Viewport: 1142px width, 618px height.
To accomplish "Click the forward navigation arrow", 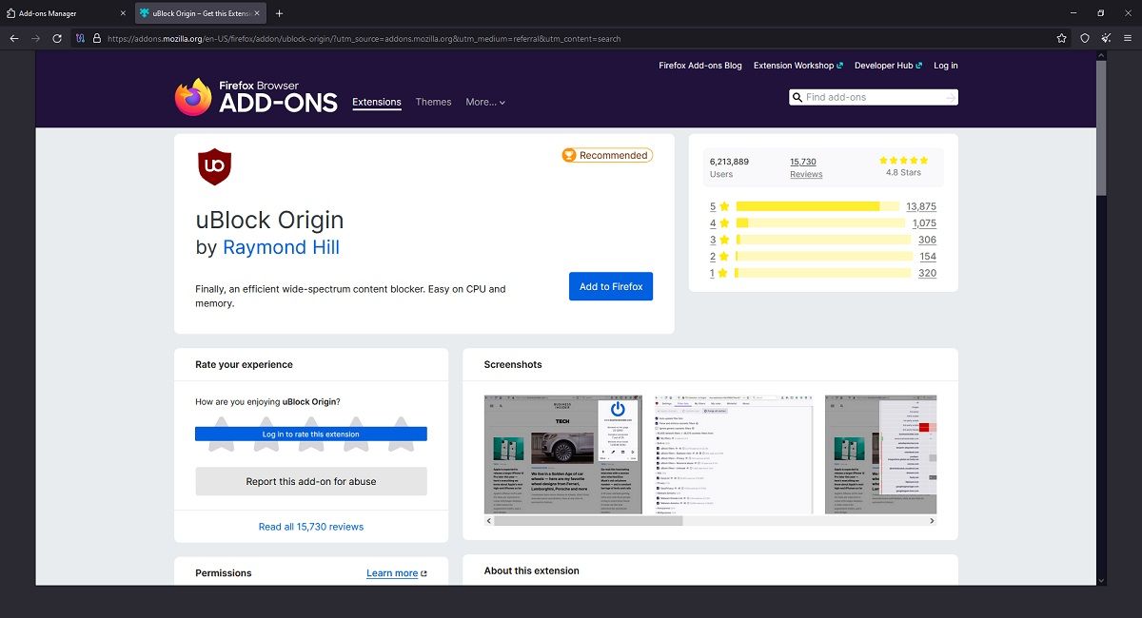I will click(34, 38).
